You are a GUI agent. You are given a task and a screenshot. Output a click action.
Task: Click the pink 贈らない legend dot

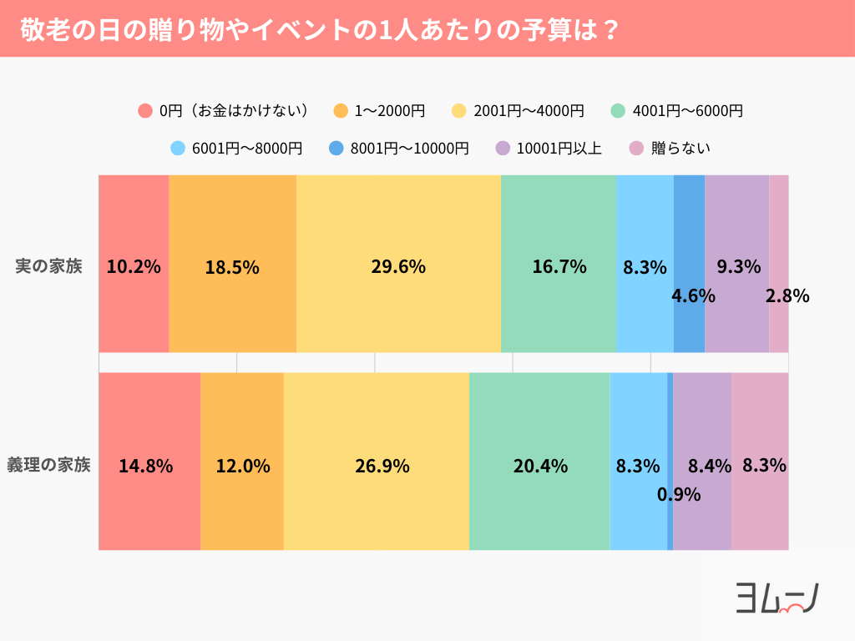coord(636,149)
